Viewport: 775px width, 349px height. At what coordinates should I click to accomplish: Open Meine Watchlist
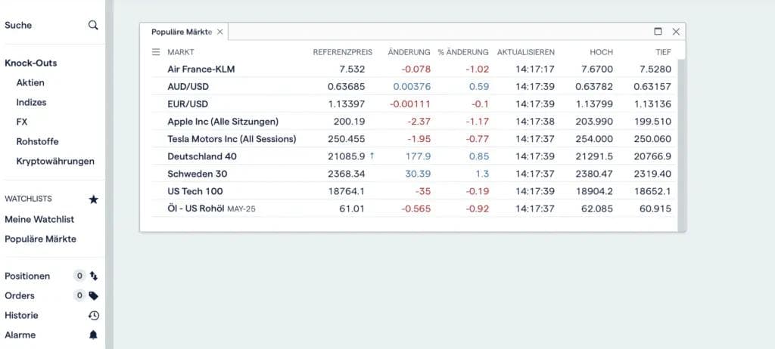[39, 219]
